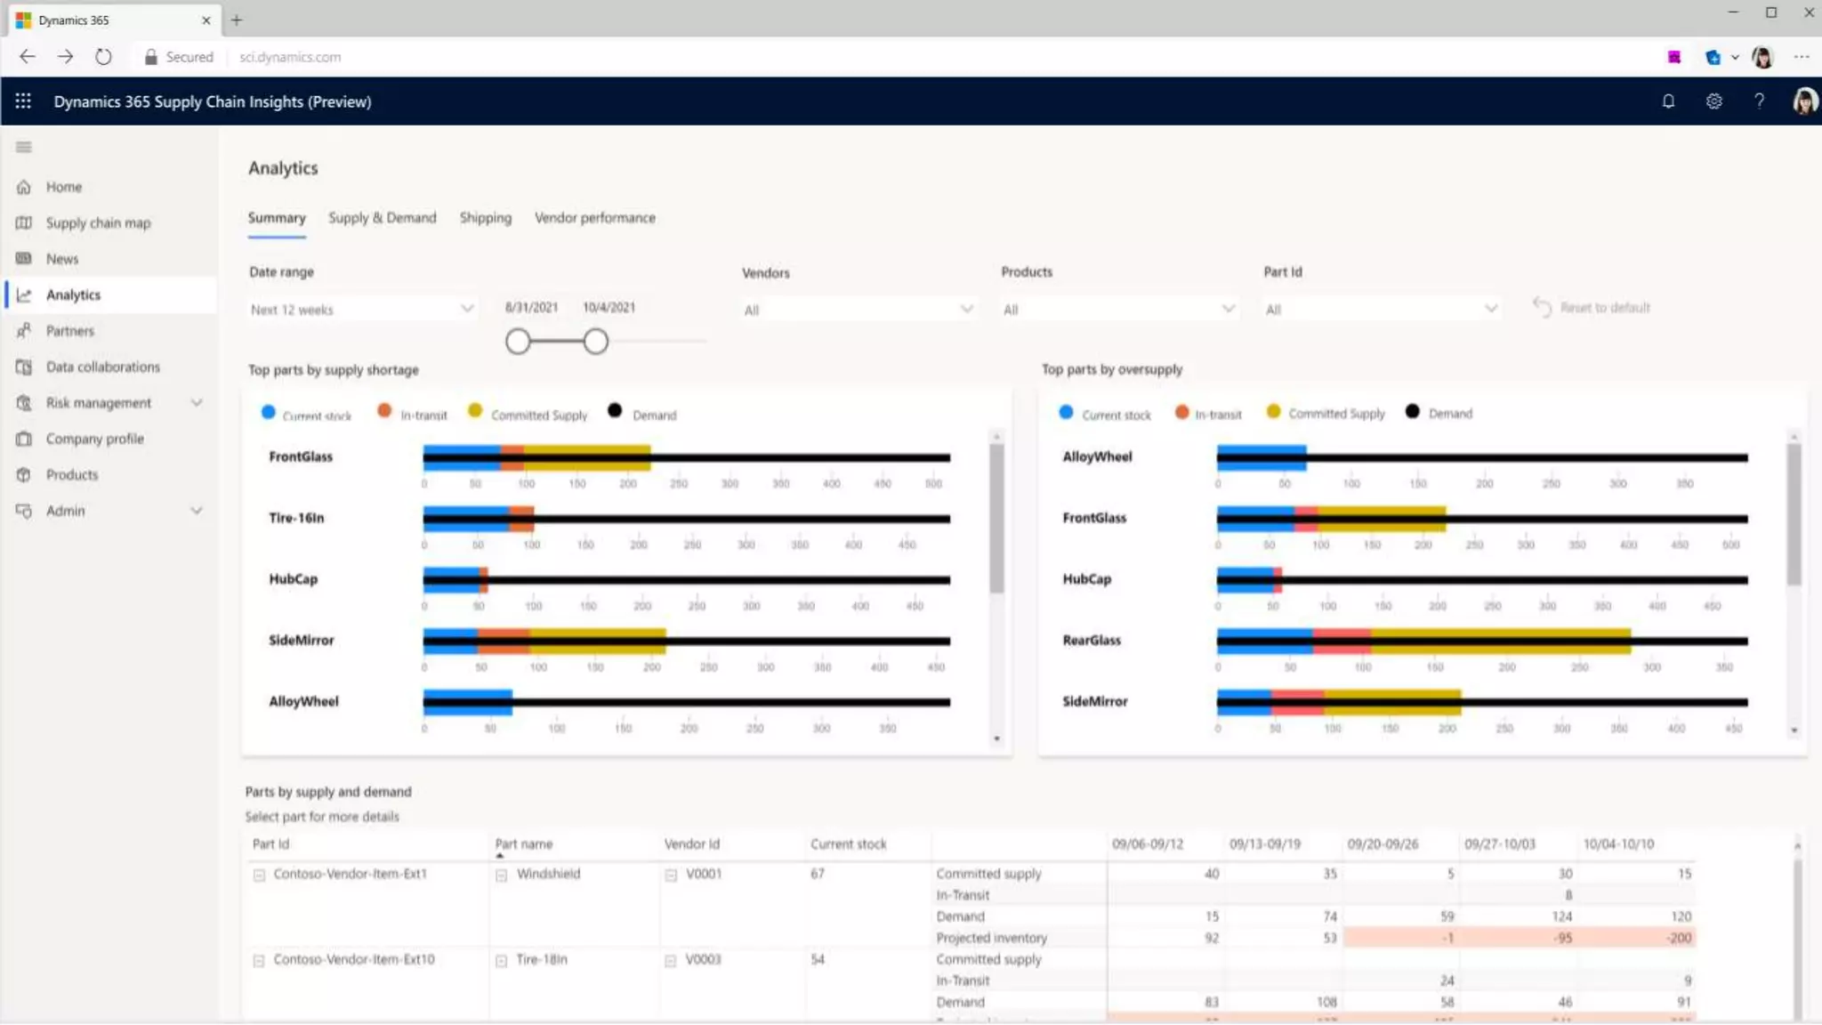Expand Risk management submenu chevron

pyautogui.click(x=197, y=403)
